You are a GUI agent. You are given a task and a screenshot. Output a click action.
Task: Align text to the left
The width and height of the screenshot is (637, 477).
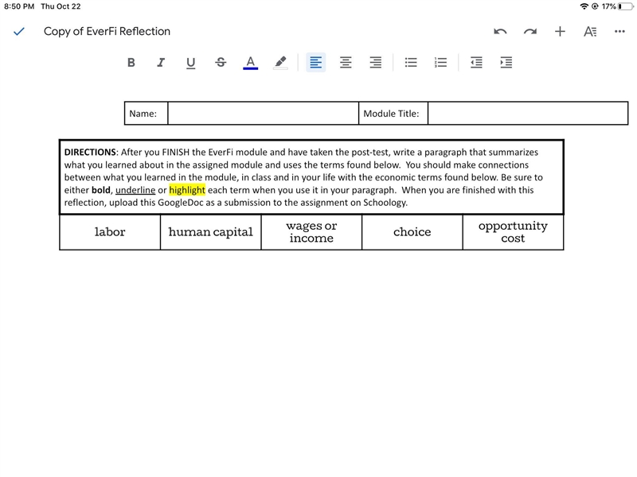[x=315, y=63]
